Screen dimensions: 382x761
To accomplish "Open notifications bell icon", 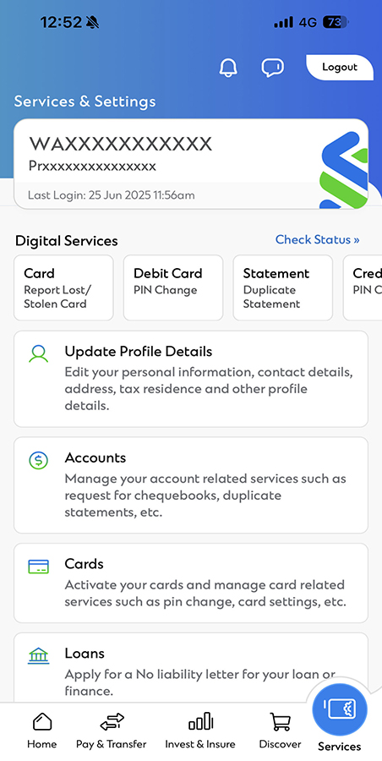I will pos(228,68).
